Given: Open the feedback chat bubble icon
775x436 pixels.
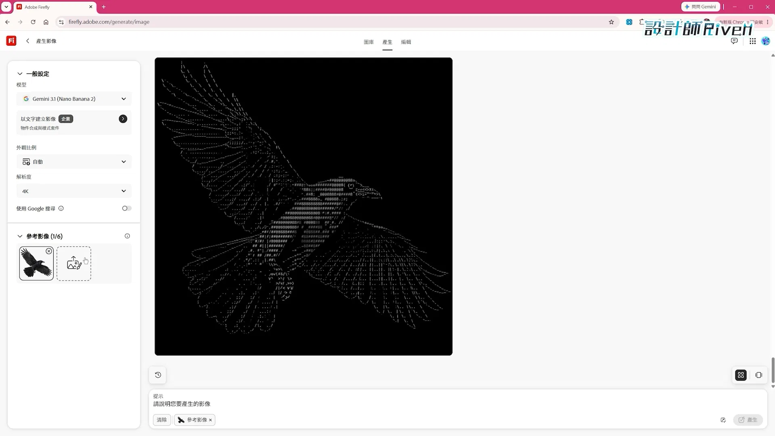Looking at the screenshot, I should pyautogui.click(x=734, y=41).
